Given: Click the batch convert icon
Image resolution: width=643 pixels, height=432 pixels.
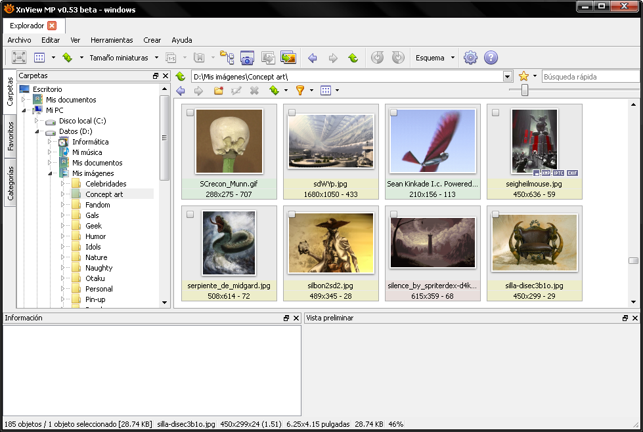Looking at the screenshot, I should [268, 57].
